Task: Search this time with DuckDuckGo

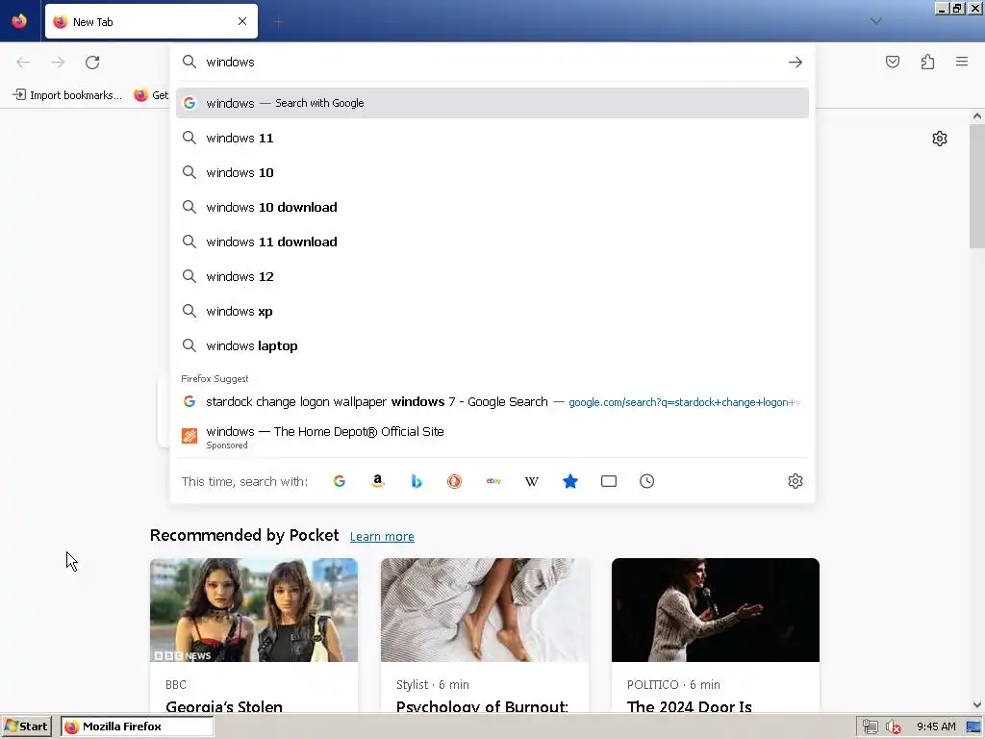Action: (x=454, y=481)
